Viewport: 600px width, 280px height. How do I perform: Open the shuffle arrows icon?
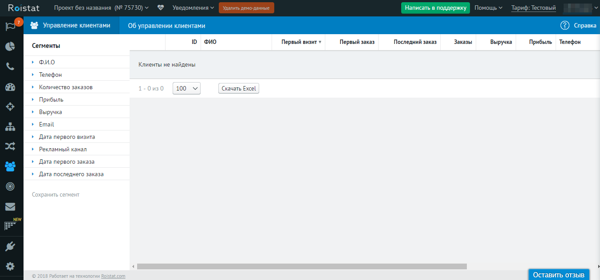tap(10, 146)
